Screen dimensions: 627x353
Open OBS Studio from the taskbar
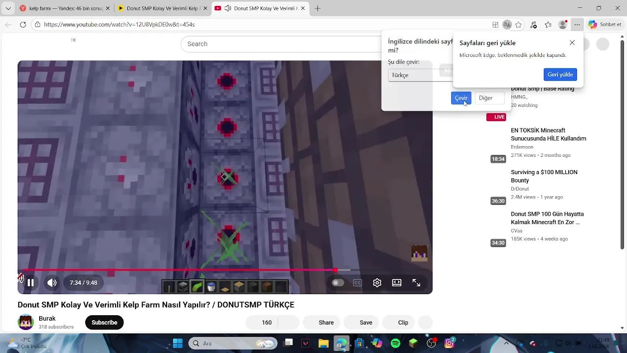click(432, 343)
